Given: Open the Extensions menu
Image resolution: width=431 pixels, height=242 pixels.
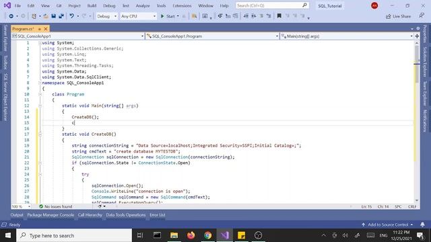Looking at the screenshot, I should (x=182, y=5).
